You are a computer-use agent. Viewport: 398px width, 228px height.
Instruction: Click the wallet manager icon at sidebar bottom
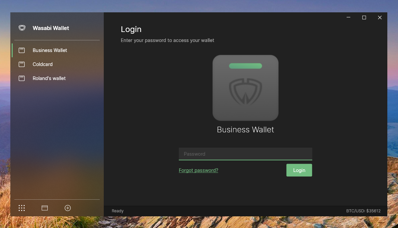click(44, 208)
